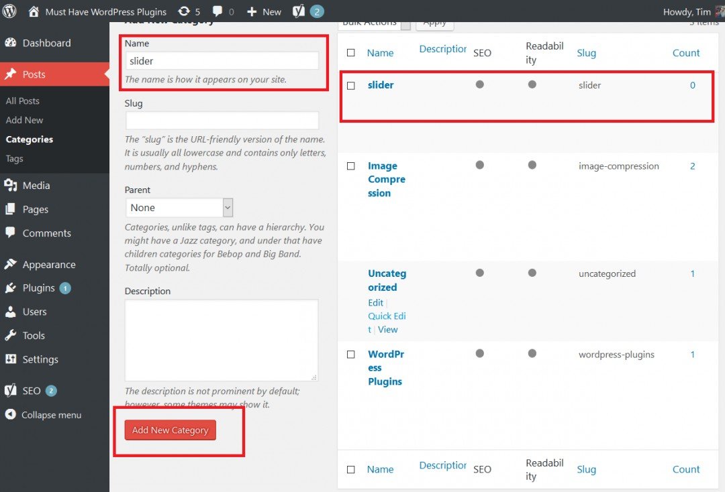Click the user avatar next to Howdy, Tim
Viewport: 725px width, 492px height.
(x=720, y=11)
